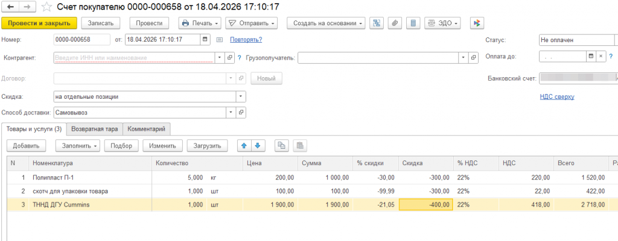Click the Статус field Не оплачен
Viewport: 618px width, 241px height.
click(x=576, y=40)
